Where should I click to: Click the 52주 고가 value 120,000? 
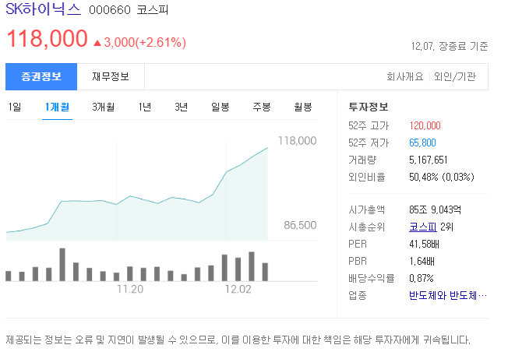coord(425,125)
